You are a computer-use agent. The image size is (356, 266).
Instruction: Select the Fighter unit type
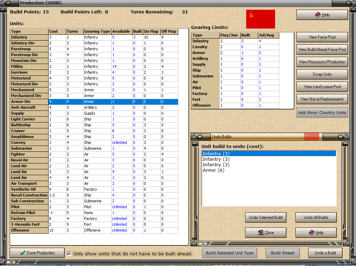coord(94,154)
